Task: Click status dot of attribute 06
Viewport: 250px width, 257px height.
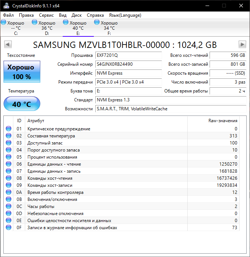Action: click(9, 164)
